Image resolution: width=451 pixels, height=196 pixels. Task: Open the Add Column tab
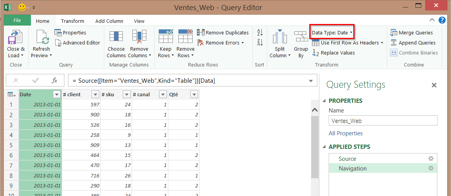(109, 21)
